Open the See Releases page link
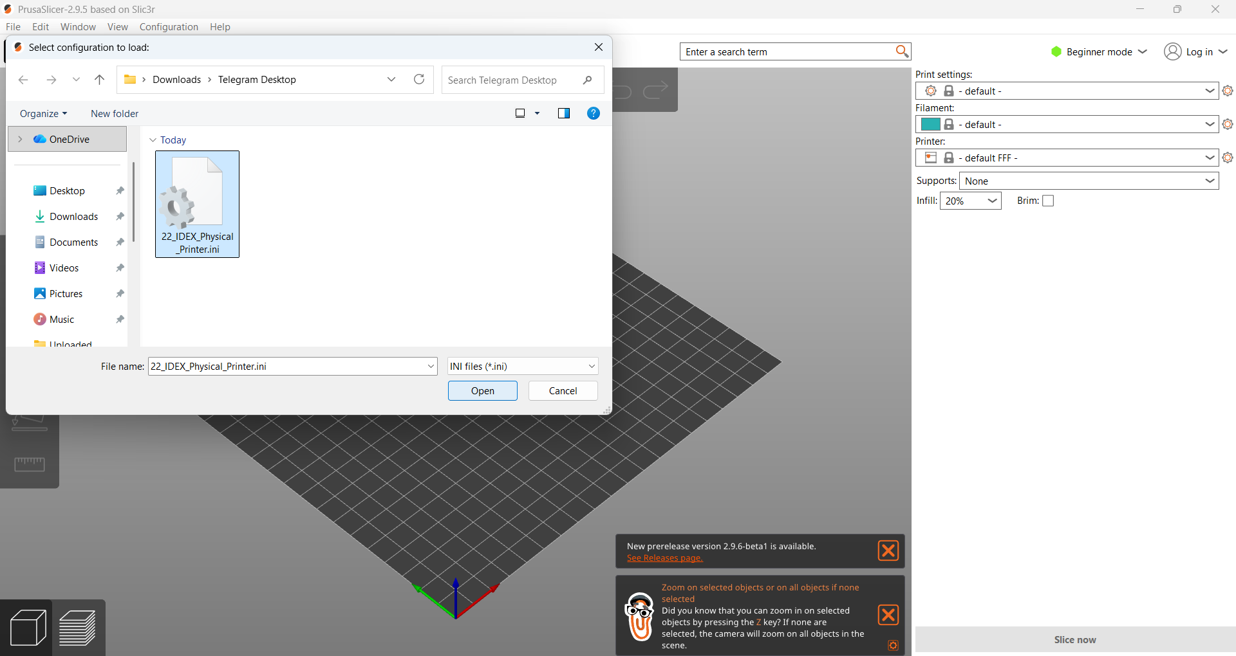This screenshot has width=1236, height=656. (x=664, y=558)
